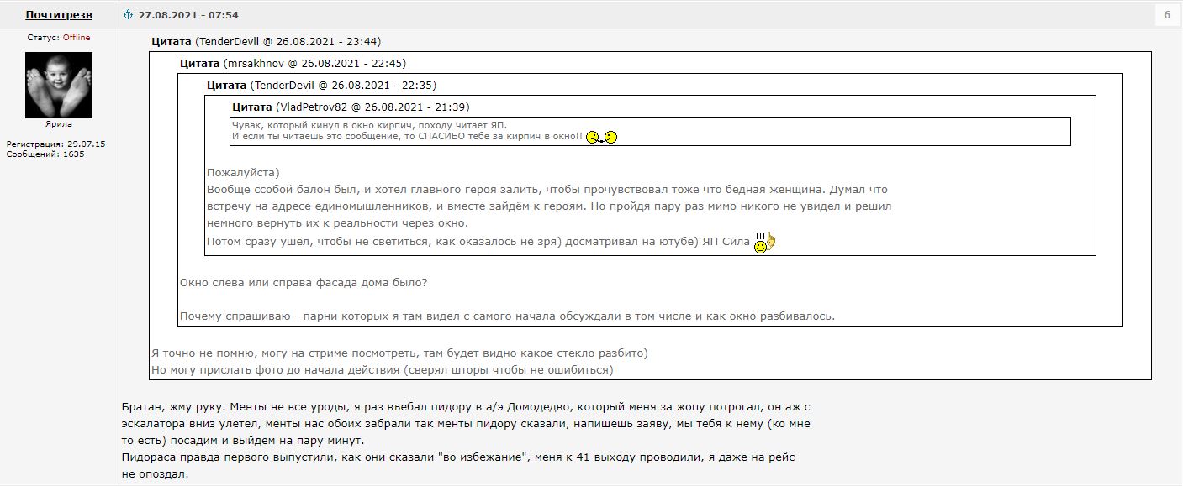
Task: Click the rank label Ярила under the avatar
Action: 59,124
